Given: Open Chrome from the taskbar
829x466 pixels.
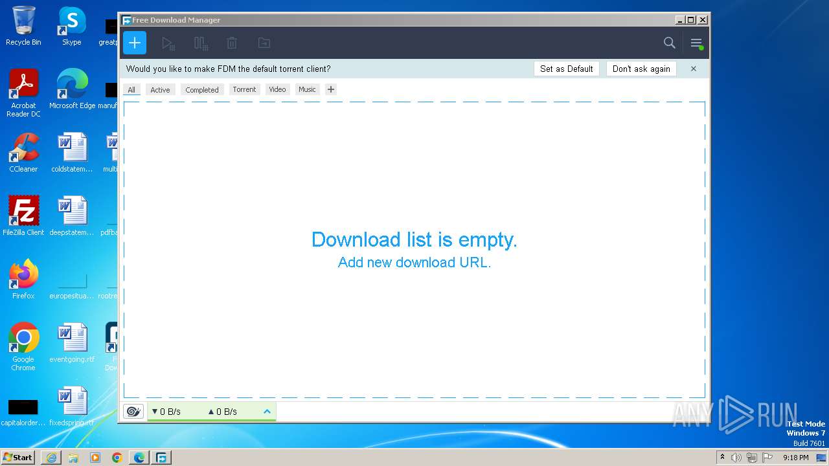Looking at the screenshot, I should pos(117,458).
